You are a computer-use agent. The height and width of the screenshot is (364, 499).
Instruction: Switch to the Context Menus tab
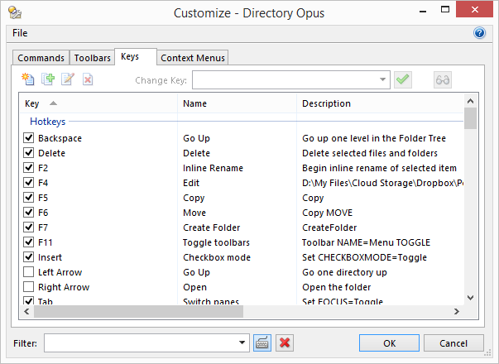193,58
